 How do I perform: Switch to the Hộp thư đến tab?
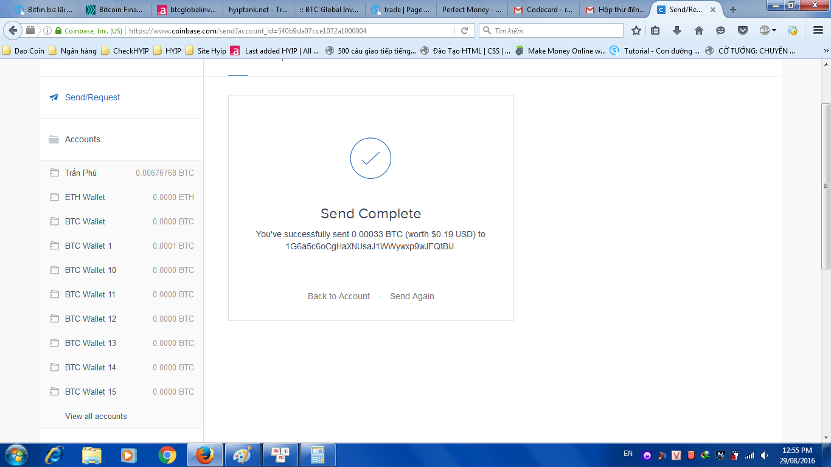(614, 10)
